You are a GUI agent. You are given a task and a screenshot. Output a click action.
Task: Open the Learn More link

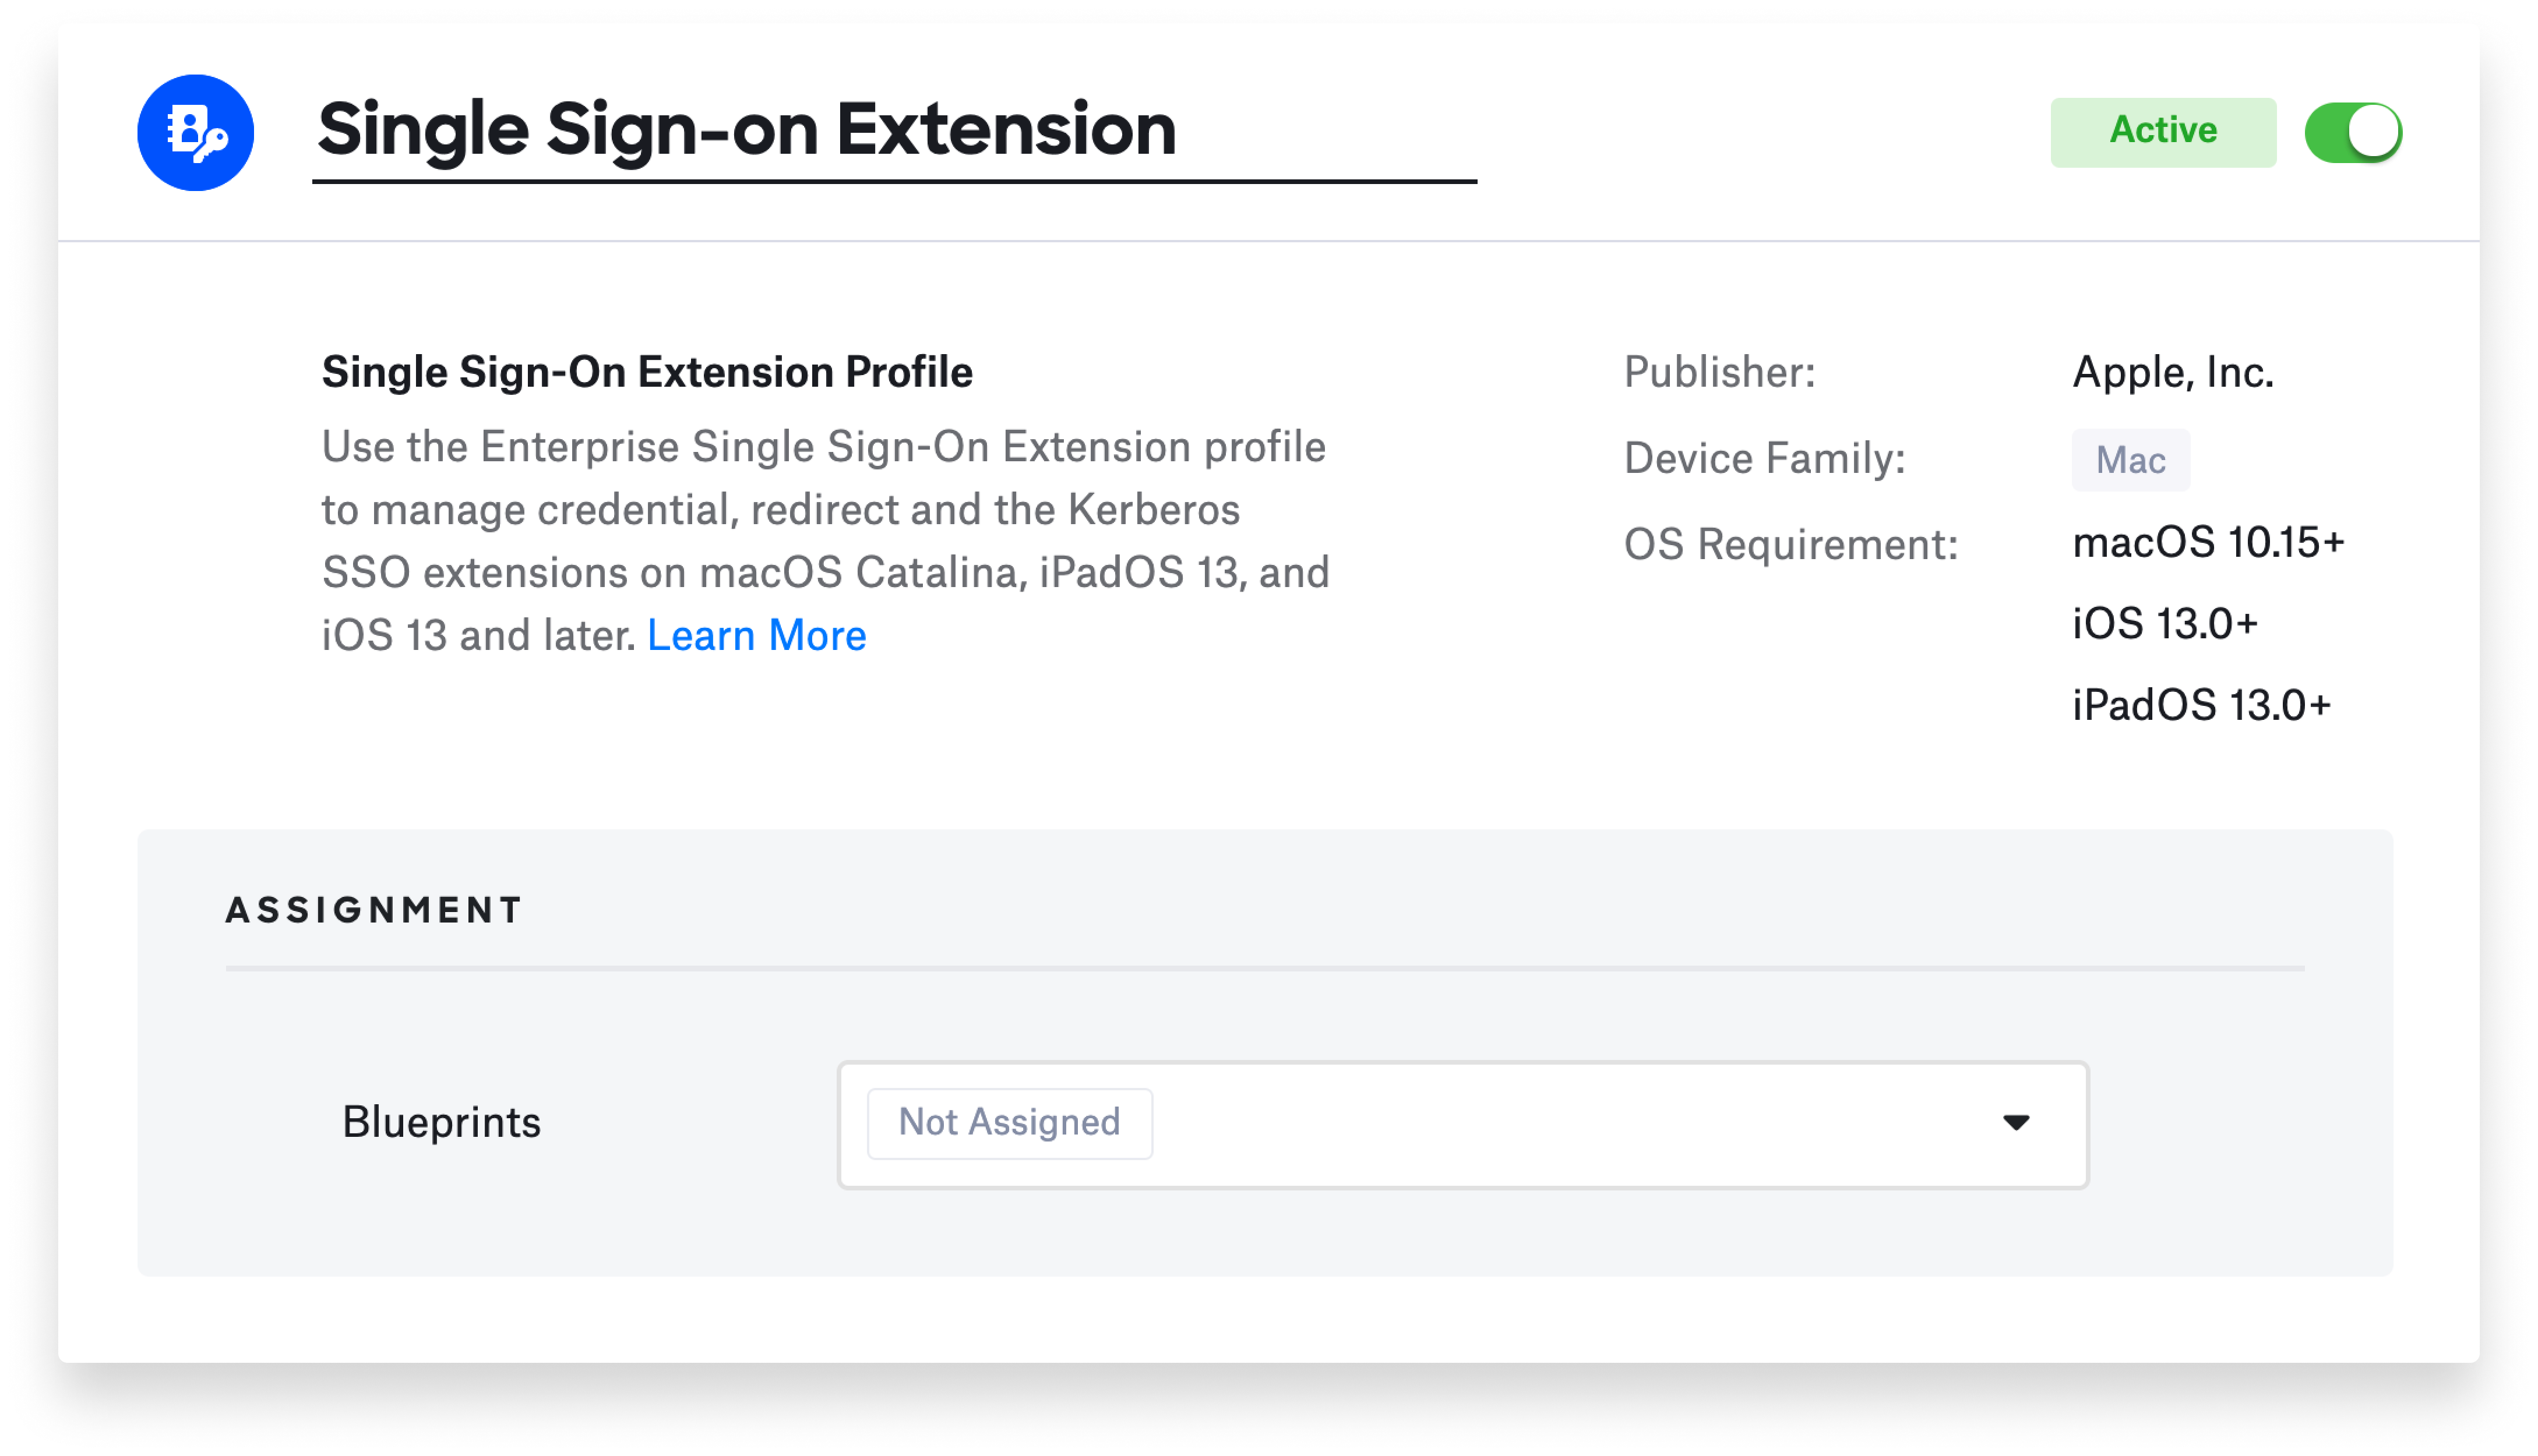[756, 635]
